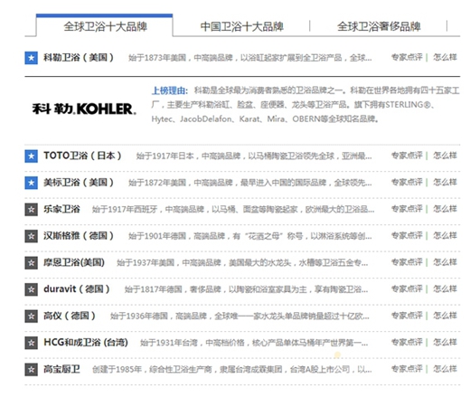Image resolution: width=470 pixels, height=397 pixels.
Task: Click 专家点评 in the 摩恩卫浴 row
Action: [407, 262]
